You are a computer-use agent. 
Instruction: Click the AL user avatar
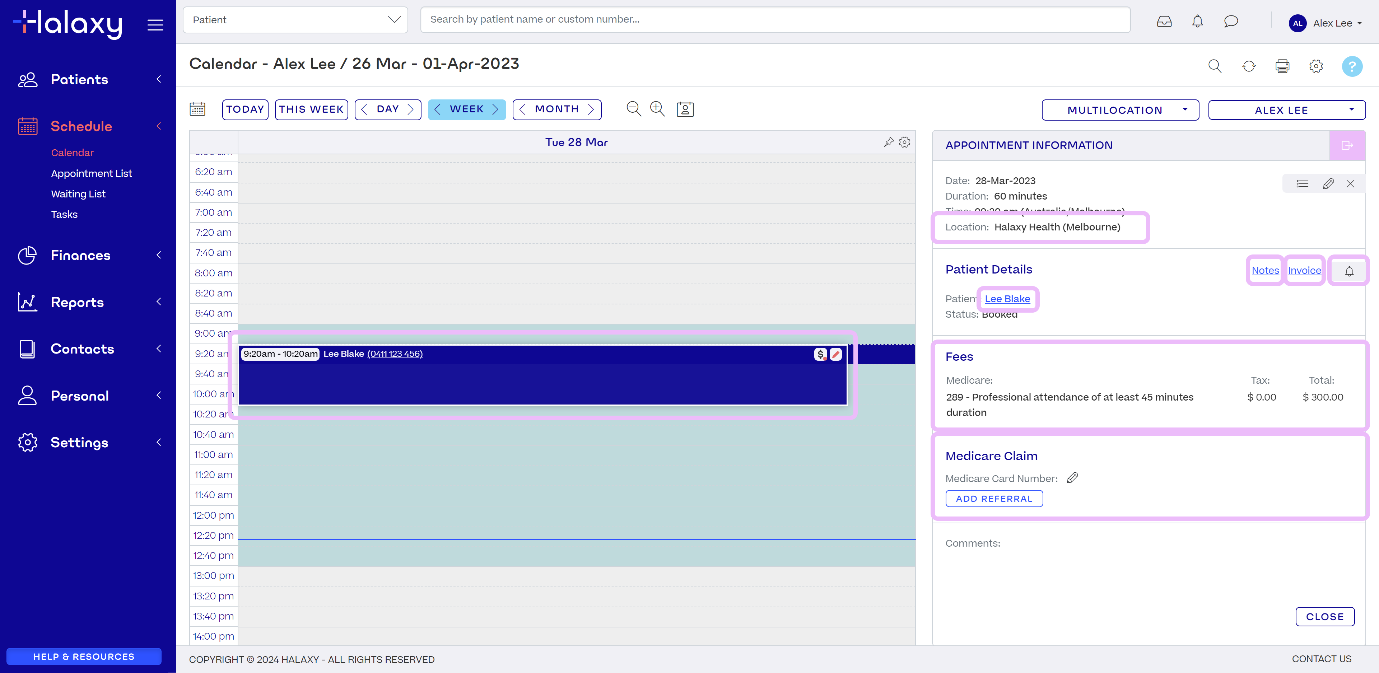1297,23
